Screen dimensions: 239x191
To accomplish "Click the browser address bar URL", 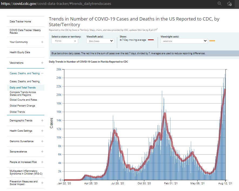I will [56, 4].
